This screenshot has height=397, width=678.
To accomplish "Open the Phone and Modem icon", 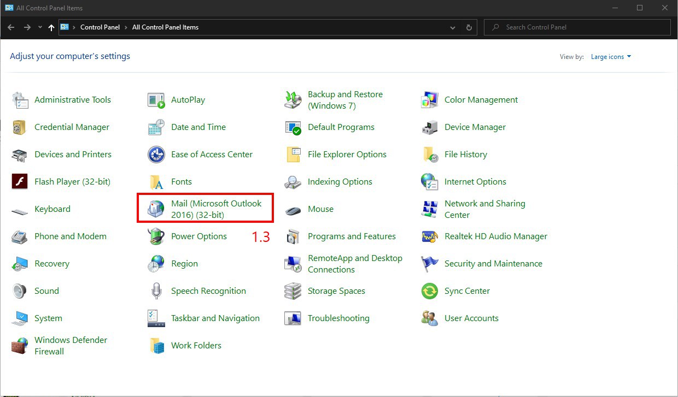I will 20,236.
